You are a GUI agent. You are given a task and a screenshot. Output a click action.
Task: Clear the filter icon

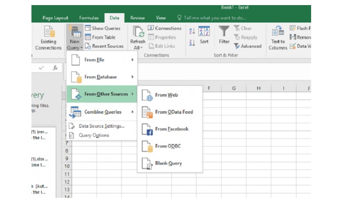point(237,28)
